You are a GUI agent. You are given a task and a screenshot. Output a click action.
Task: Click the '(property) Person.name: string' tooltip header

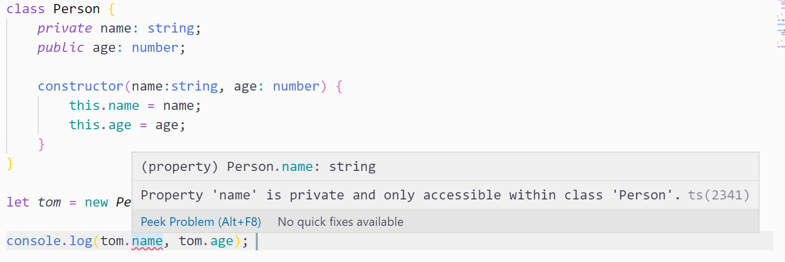tap(258, 166)
